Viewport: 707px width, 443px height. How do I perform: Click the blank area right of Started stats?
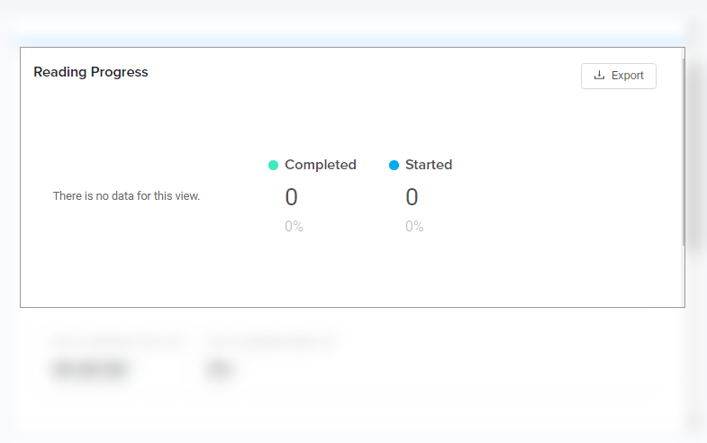558,198
